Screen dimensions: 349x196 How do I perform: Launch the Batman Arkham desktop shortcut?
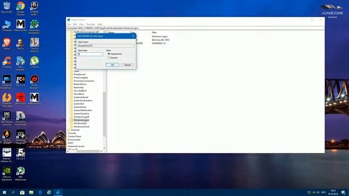pos(7,155)
